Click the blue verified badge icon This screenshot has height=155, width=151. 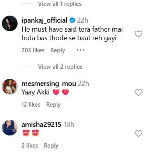tap(72, 20)
